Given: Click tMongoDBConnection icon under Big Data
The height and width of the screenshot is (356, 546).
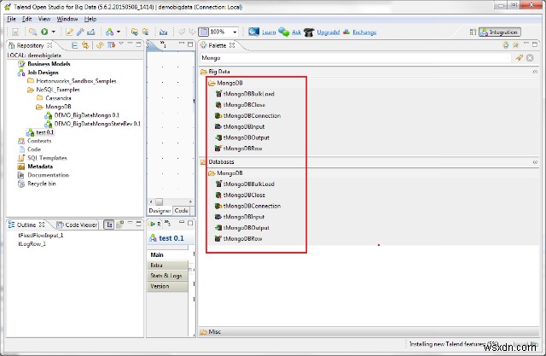Looking at the screenshot, I should click(218, 115).
